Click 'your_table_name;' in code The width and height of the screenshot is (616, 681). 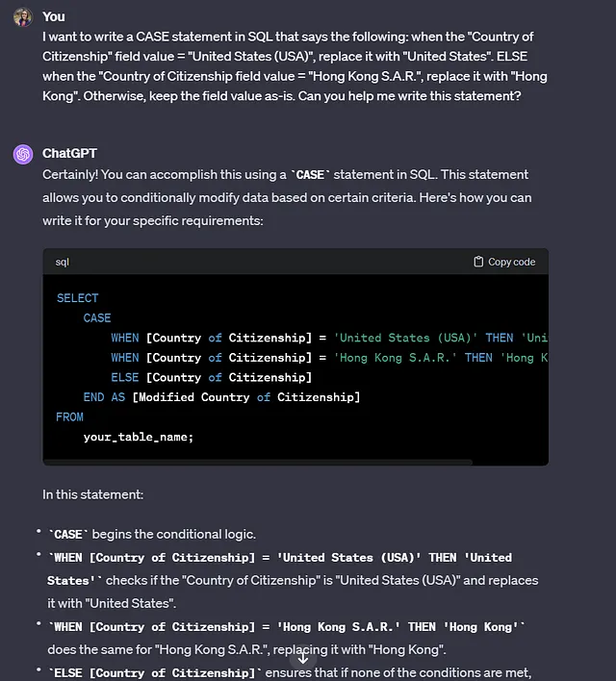pos(139,437)
